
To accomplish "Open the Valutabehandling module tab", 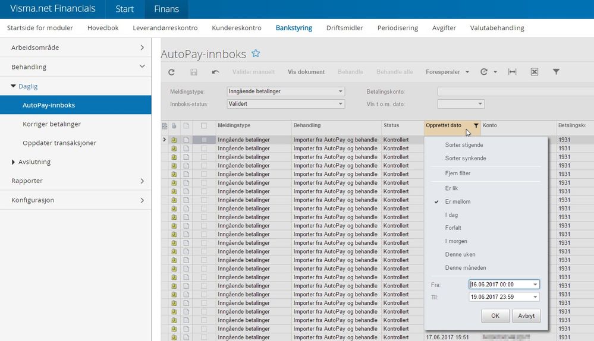I will (x=497, y=28).
